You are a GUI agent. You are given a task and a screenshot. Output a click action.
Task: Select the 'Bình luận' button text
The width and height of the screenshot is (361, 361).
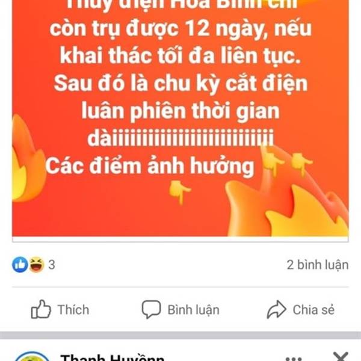pos(193,310)
